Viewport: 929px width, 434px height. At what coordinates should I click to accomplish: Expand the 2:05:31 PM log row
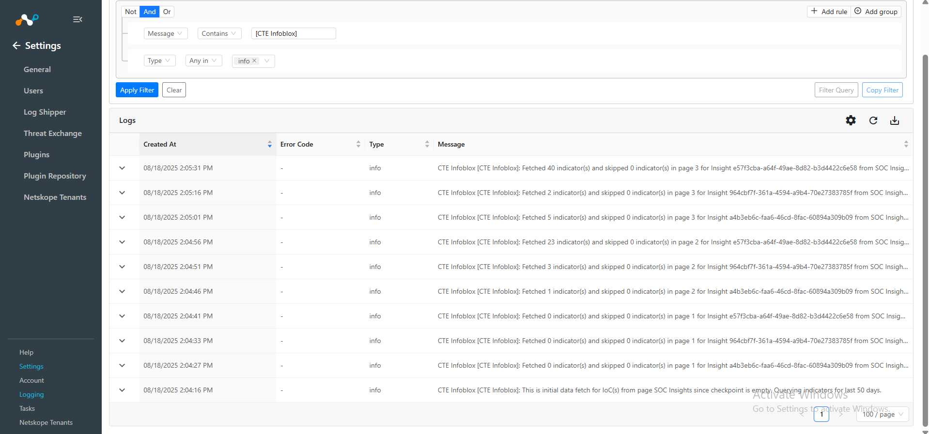pos(122,168)
